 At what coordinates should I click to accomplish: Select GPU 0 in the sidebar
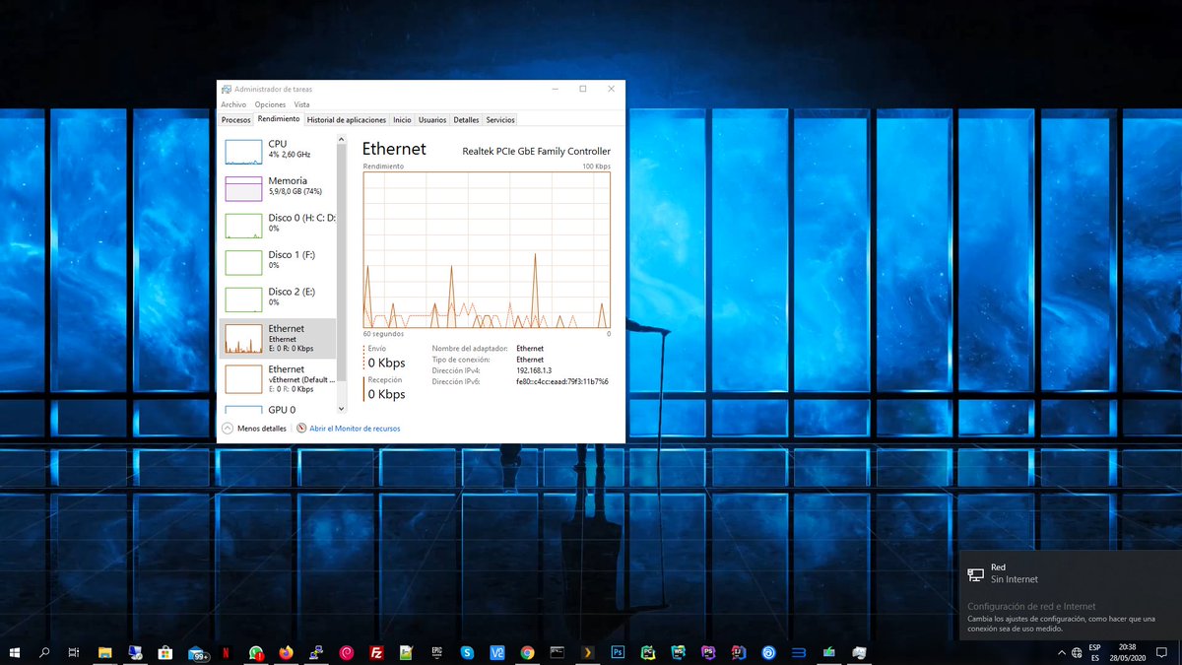277,409
